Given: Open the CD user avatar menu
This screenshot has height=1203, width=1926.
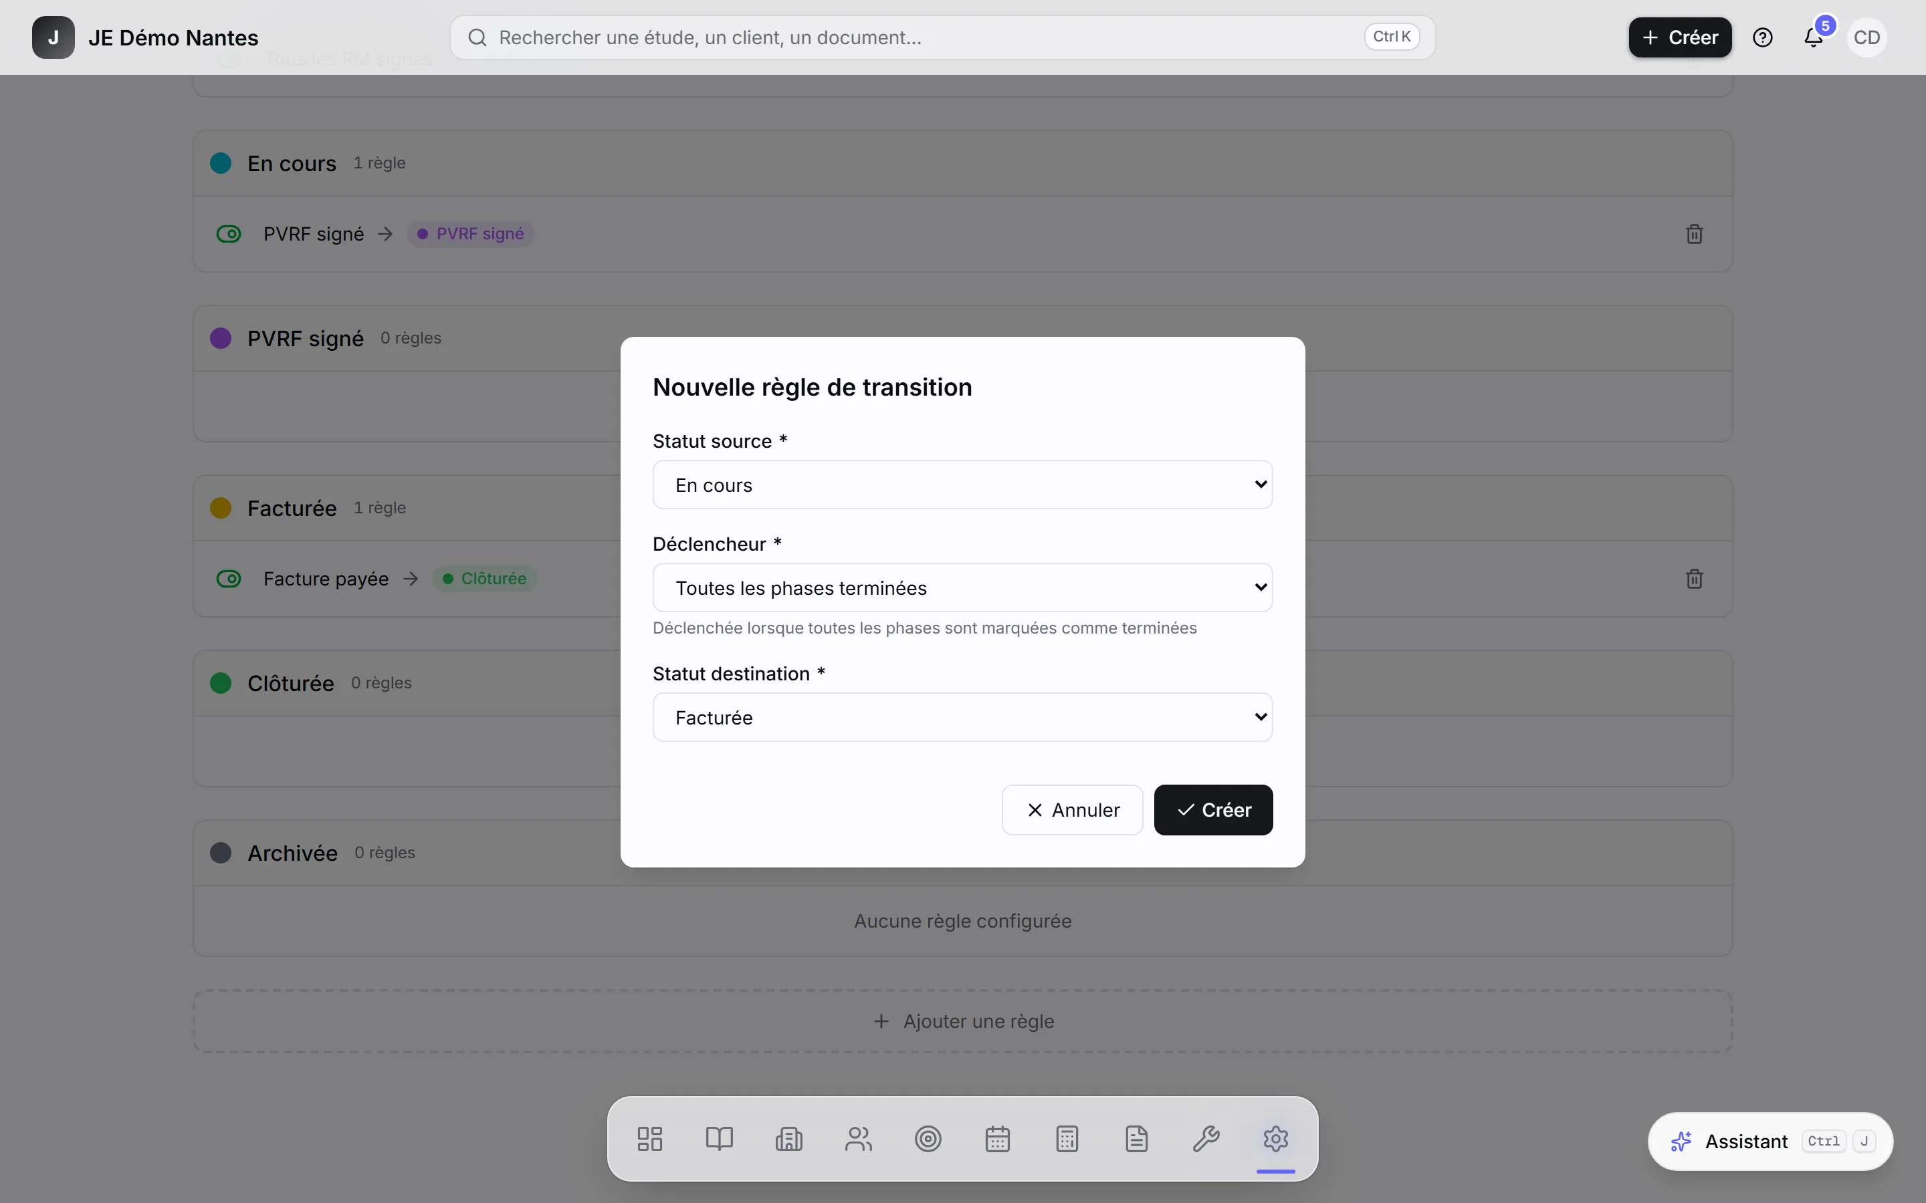Looking at the screenshot, I should [1866, 37].
